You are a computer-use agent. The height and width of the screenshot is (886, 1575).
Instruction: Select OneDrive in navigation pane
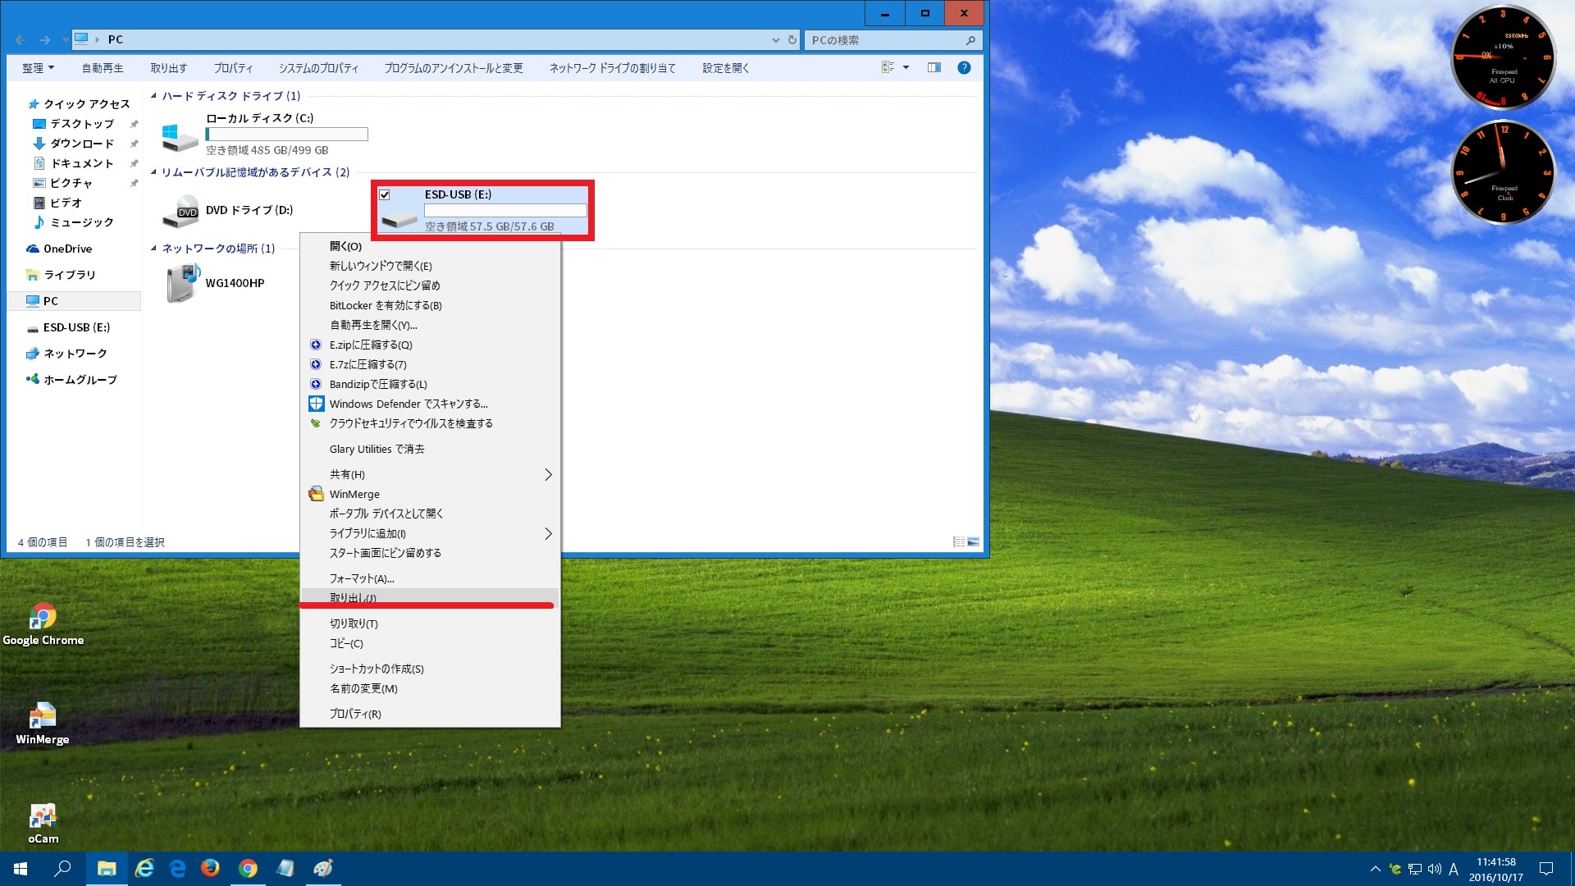pyautogui.click(x=67, y=249)
